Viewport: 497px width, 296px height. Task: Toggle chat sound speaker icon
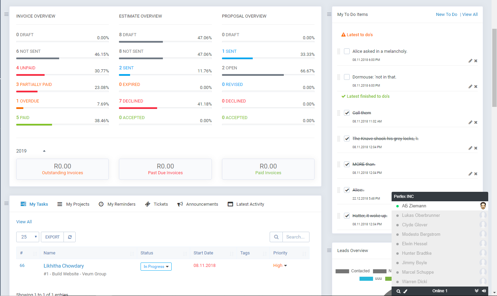pyautogui.click(x=484, y=291)
